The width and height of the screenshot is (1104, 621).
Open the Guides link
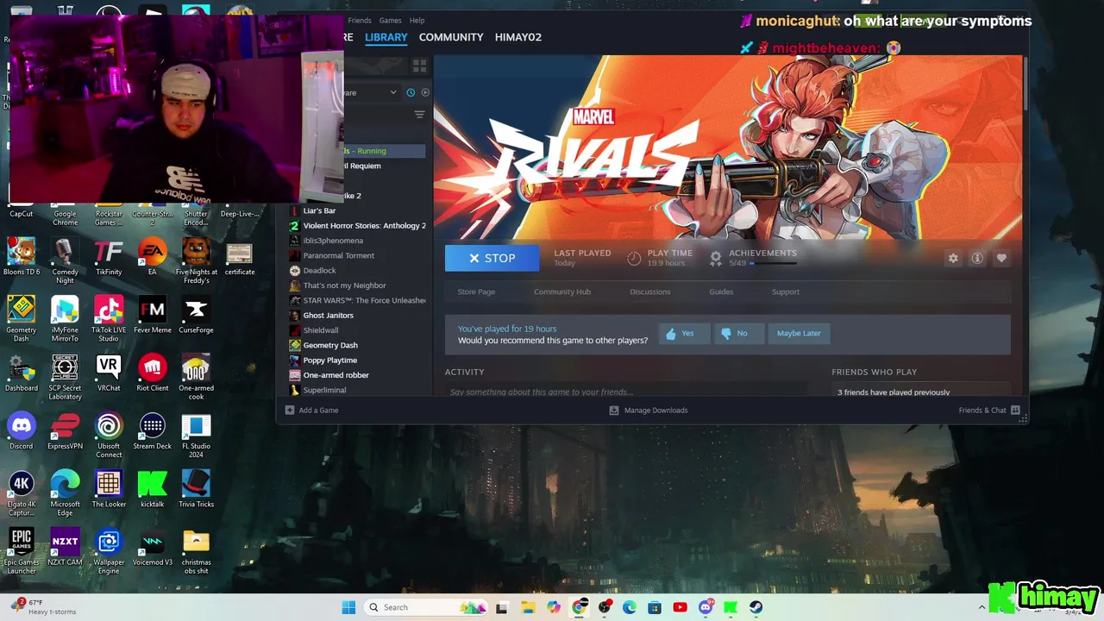click(721, 292)
